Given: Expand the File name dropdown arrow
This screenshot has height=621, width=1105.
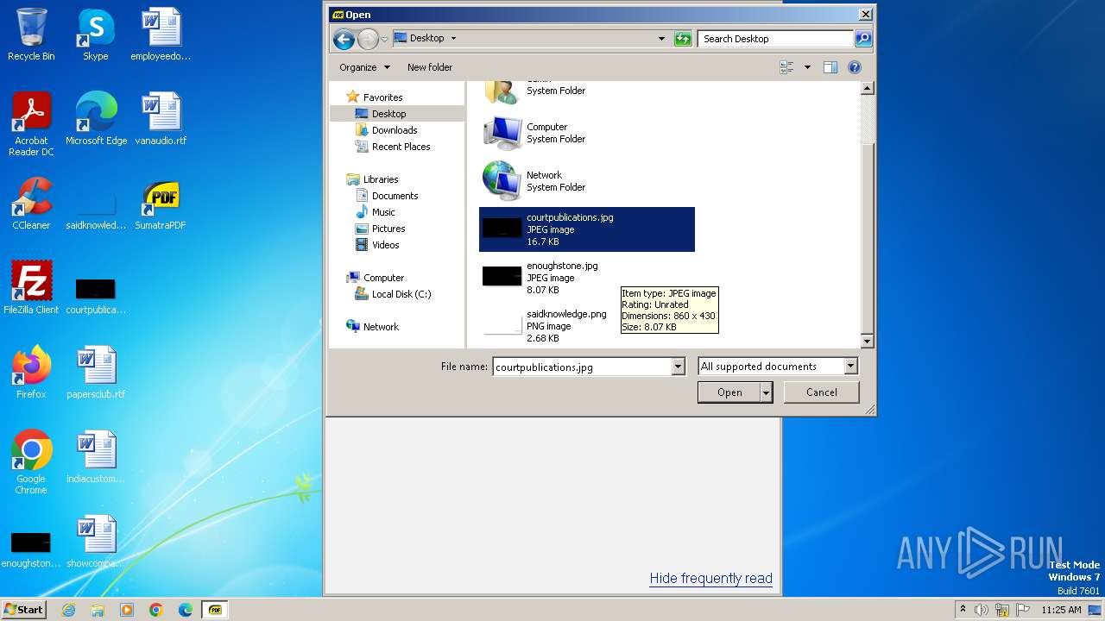Looking at the screenshot, I should (x=678, y=367).
